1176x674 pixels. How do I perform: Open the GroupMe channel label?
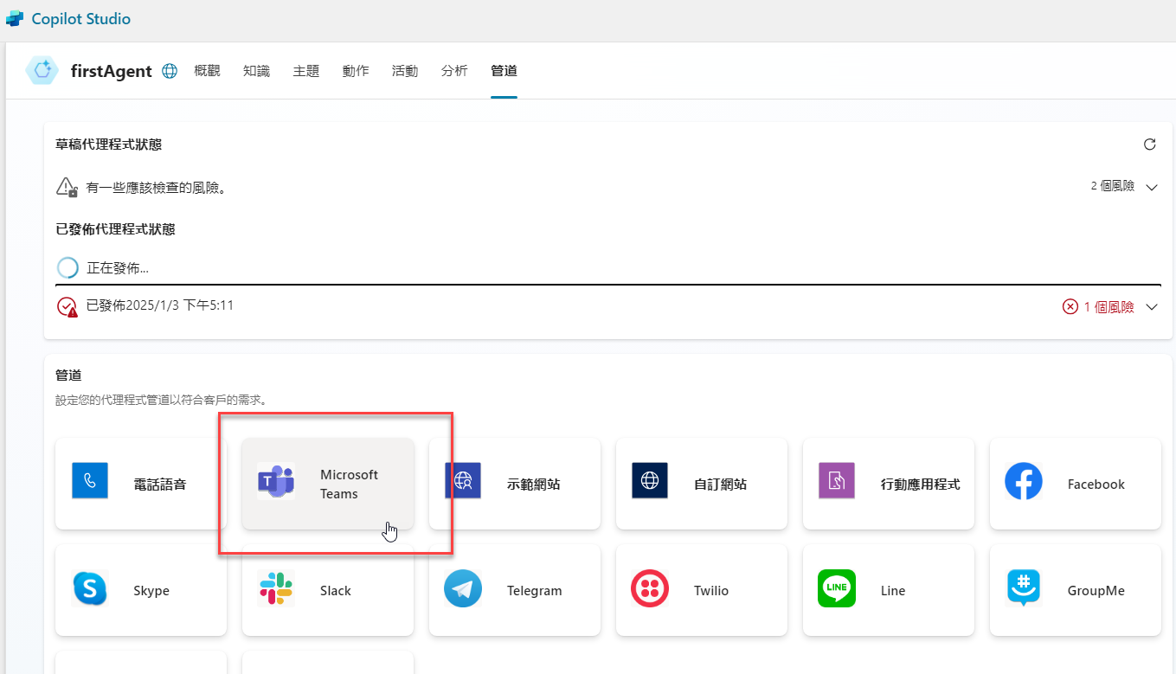point(1096,591)
